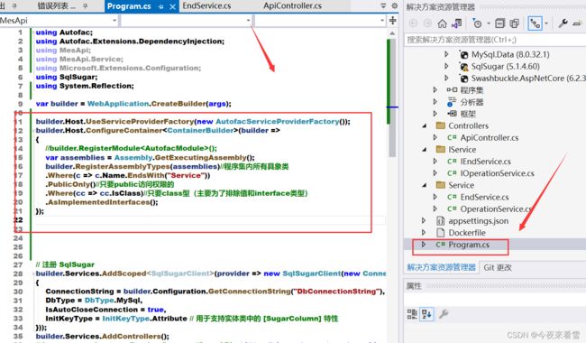Switch to the 解决方案资源管理器 bottom tab
This screenshot has height=343, width=586.
[441, 267]
